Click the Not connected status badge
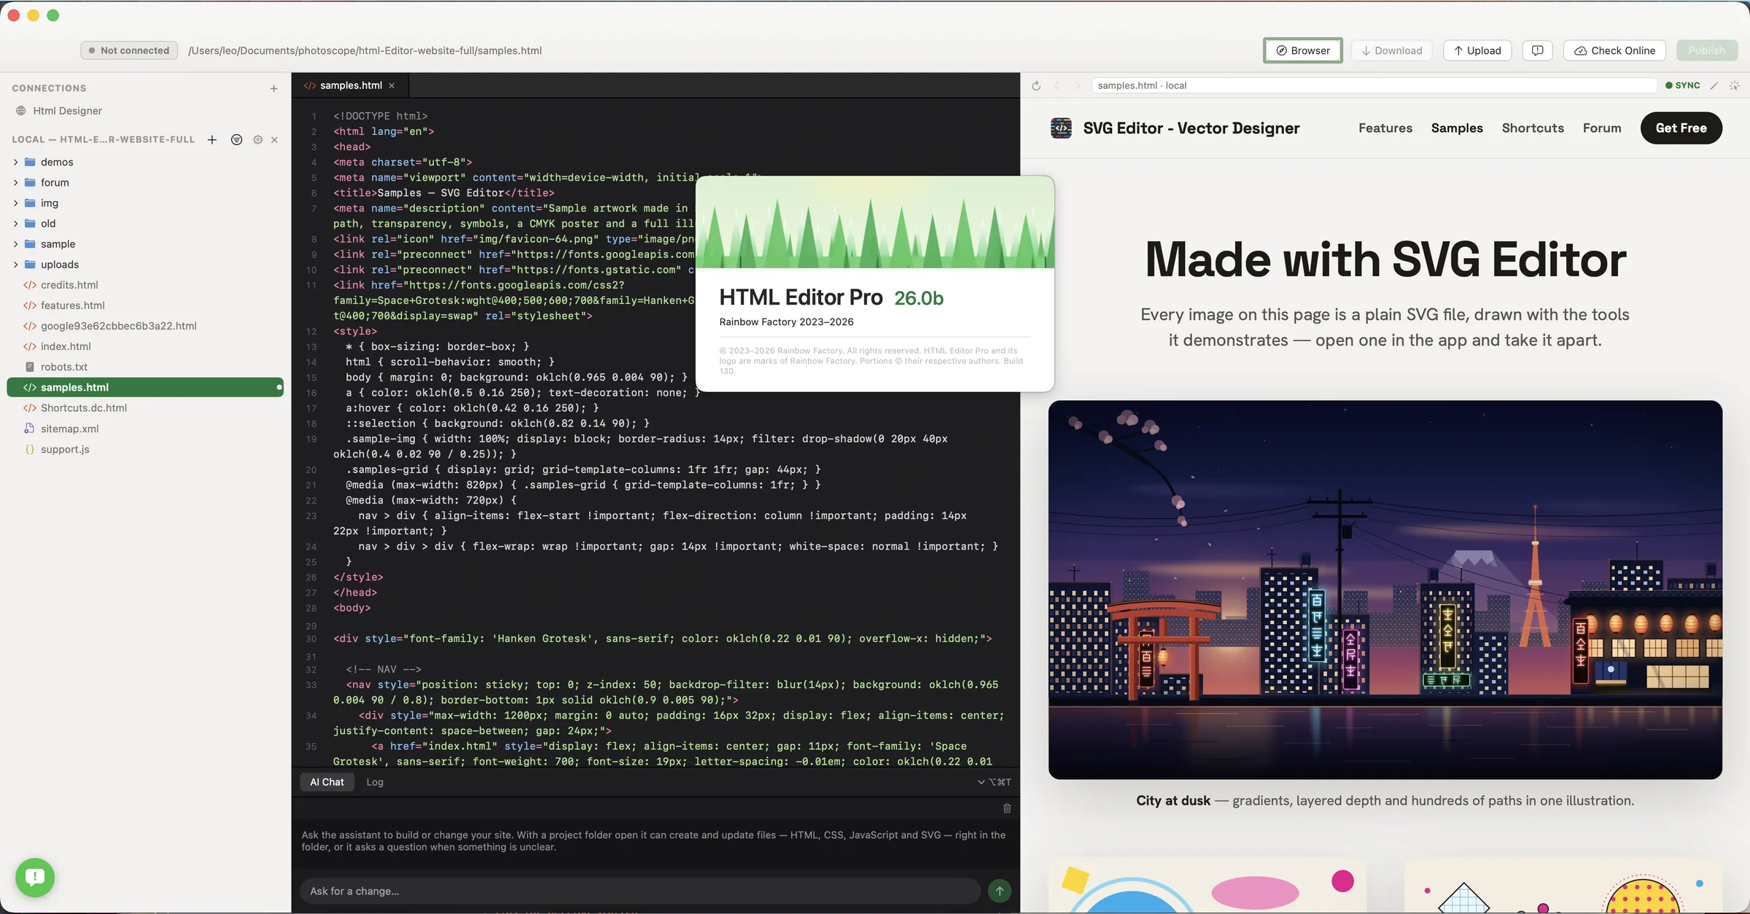Viewport: 1750px width, 914px height. point(129,50)
